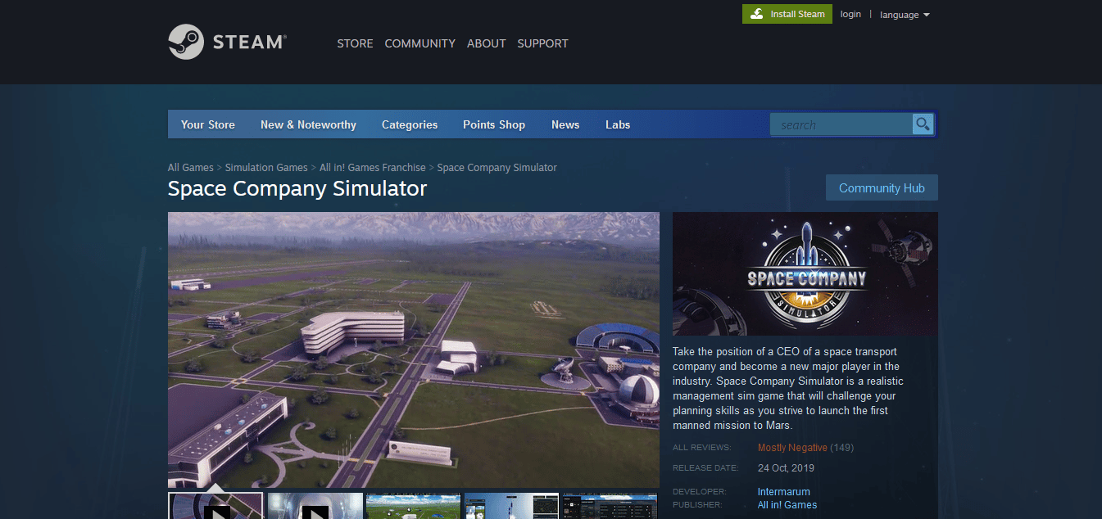This screenshot has height=519, width=1102.
Task: Open the Community Hub
Action: pos(882,187)
